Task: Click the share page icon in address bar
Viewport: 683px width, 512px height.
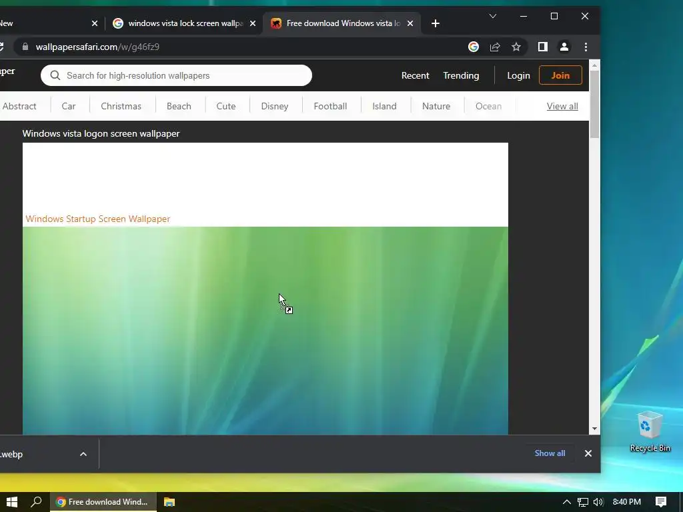Action: pos(495,47)
